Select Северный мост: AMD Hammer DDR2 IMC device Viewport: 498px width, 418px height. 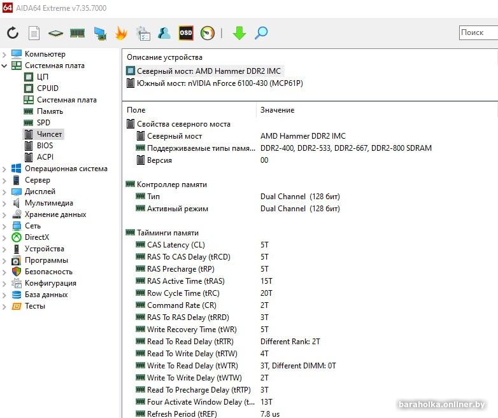209,71
